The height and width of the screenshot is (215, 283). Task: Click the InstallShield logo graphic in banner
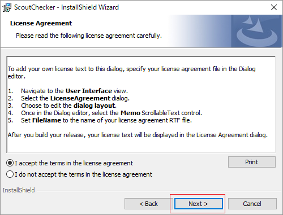coord(257,31)
